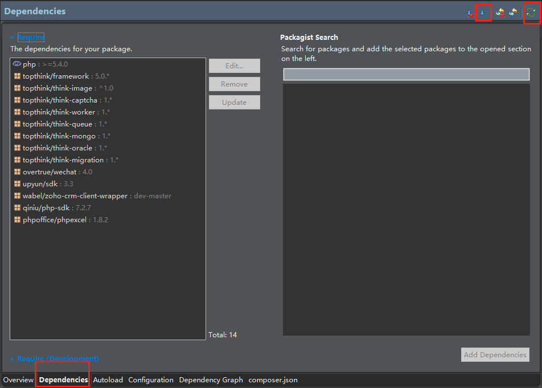542x388 pixels.
Task: Click the package icon beside topthink/framework
Action: [18, 76]
